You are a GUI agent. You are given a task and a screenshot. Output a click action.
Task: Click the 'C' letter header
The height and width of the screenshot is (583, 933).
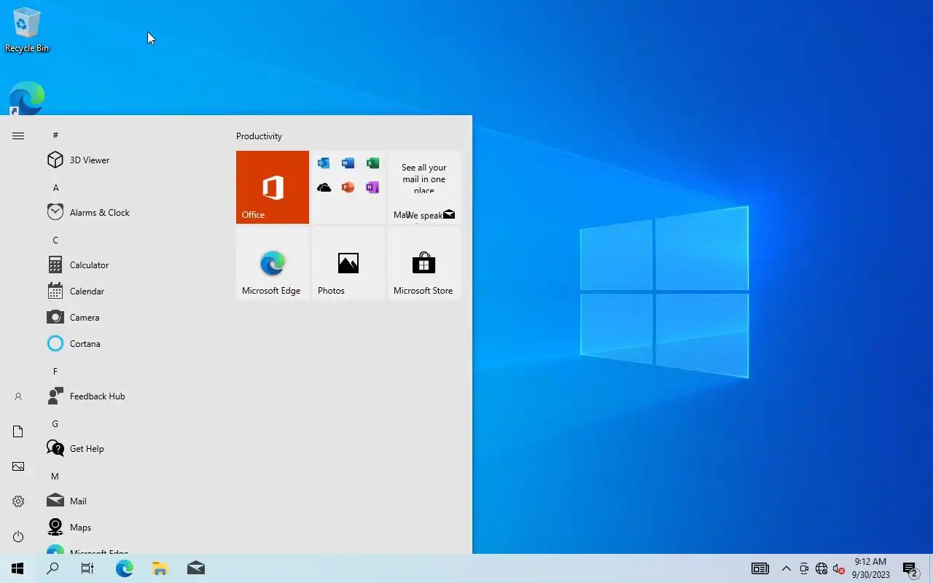pyautogui.click(x=55, y=240)
